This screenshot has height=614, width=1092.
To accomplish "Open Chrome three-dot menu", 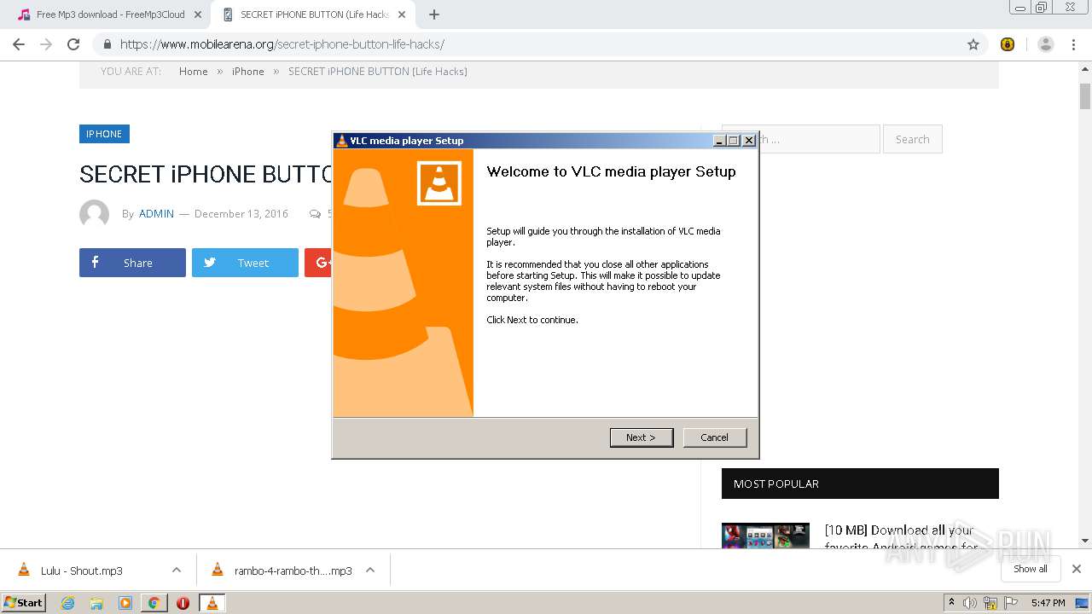I will click(1073, 44).
